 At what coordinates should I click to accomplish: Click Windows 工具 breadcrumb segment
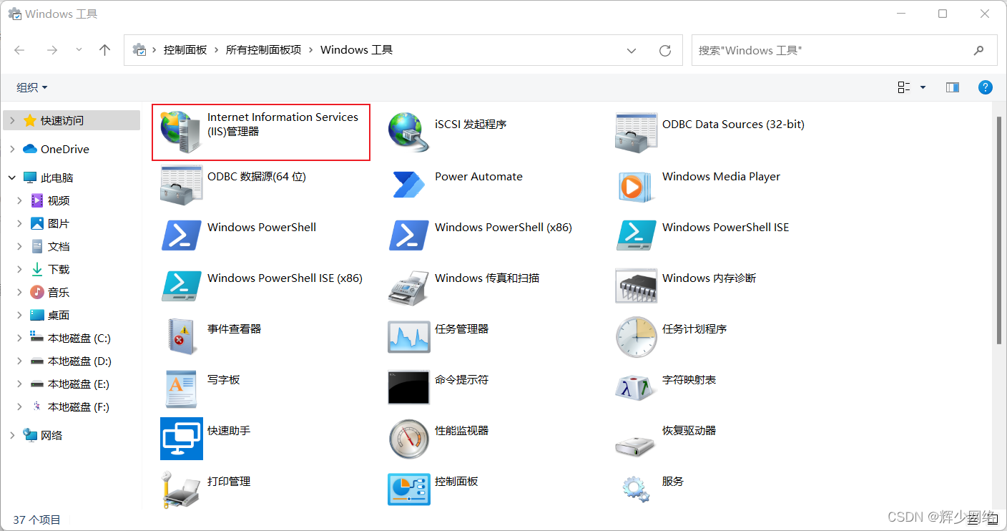point(356,50)
